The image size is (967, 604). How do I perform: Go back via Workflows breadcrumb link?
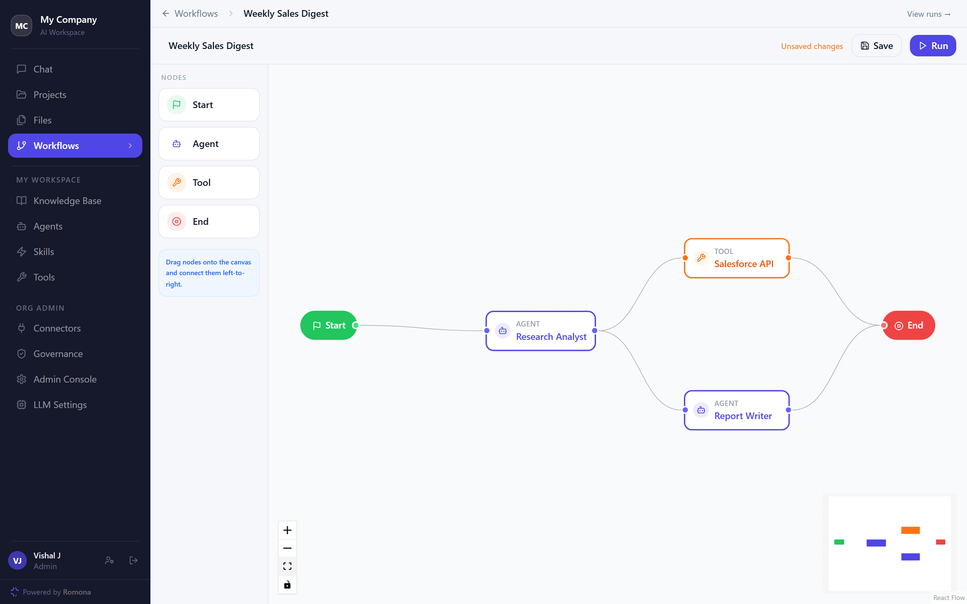196,13
